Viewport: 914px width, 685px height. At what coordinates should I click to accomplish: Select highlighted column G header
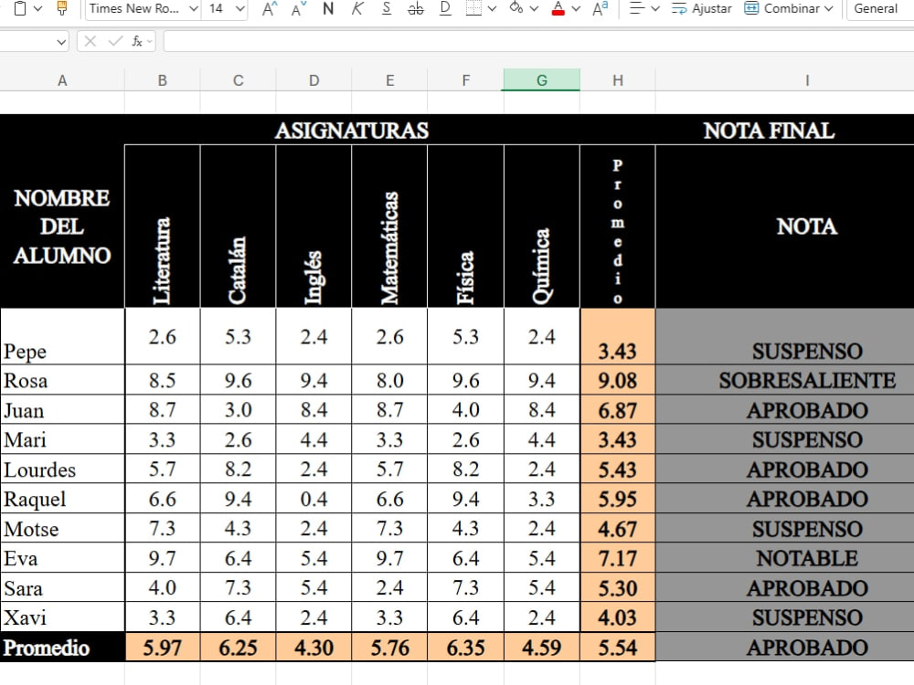click(x=541, y=80)
